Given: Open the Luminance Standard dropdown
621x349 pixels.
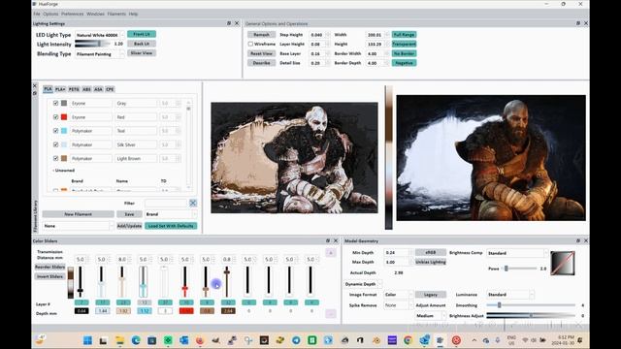Looking at the screenshot, I should pyautogui.click(x=510, y=295).
